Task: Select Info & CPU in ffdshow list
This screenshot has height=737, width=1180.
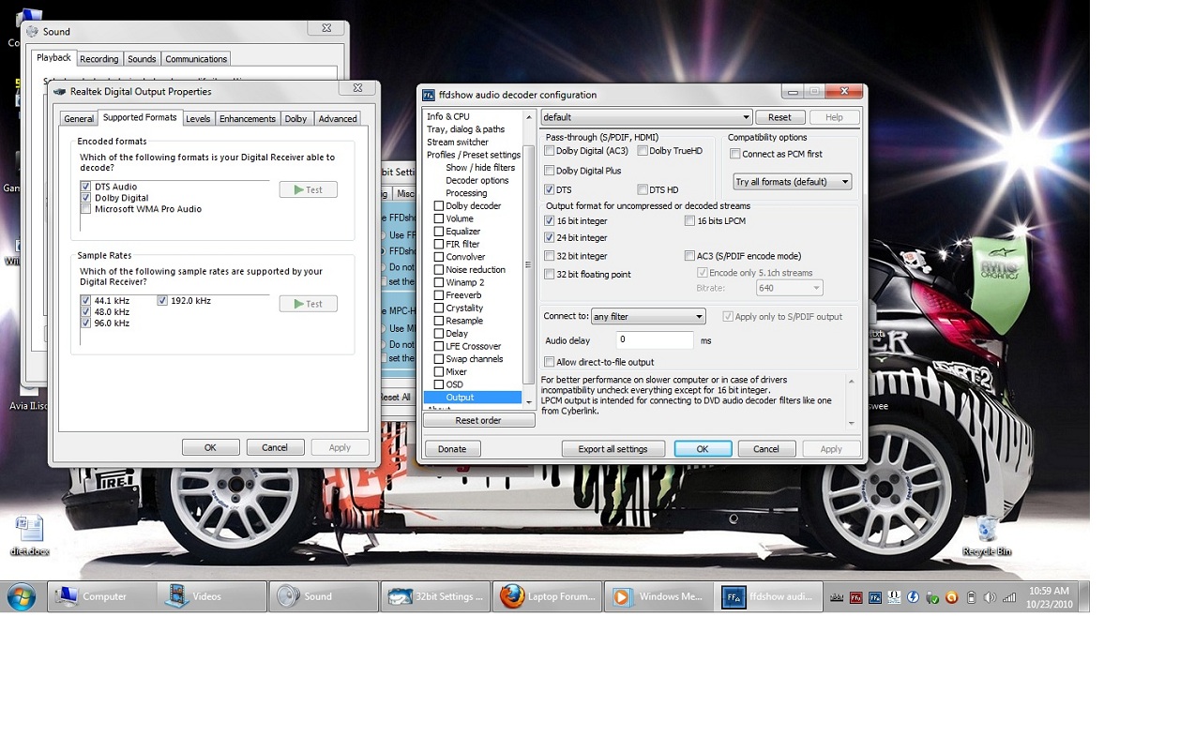Action: pos(448,116)
